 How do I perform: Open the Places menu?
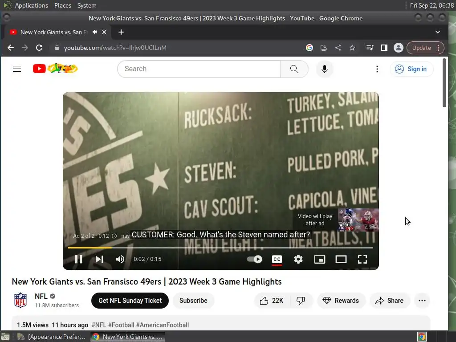click(x=62, y=5)
